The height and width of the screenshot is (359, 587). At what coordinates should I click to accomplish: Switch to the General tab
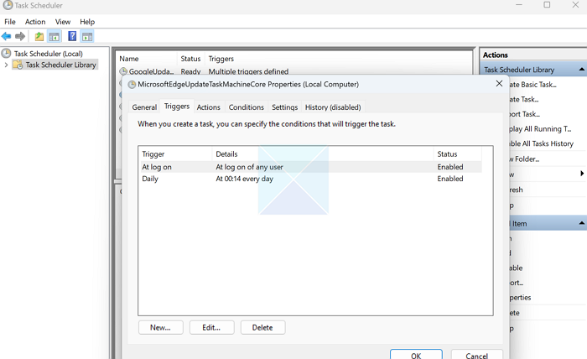pyautogui.click(x=144, y=107)
